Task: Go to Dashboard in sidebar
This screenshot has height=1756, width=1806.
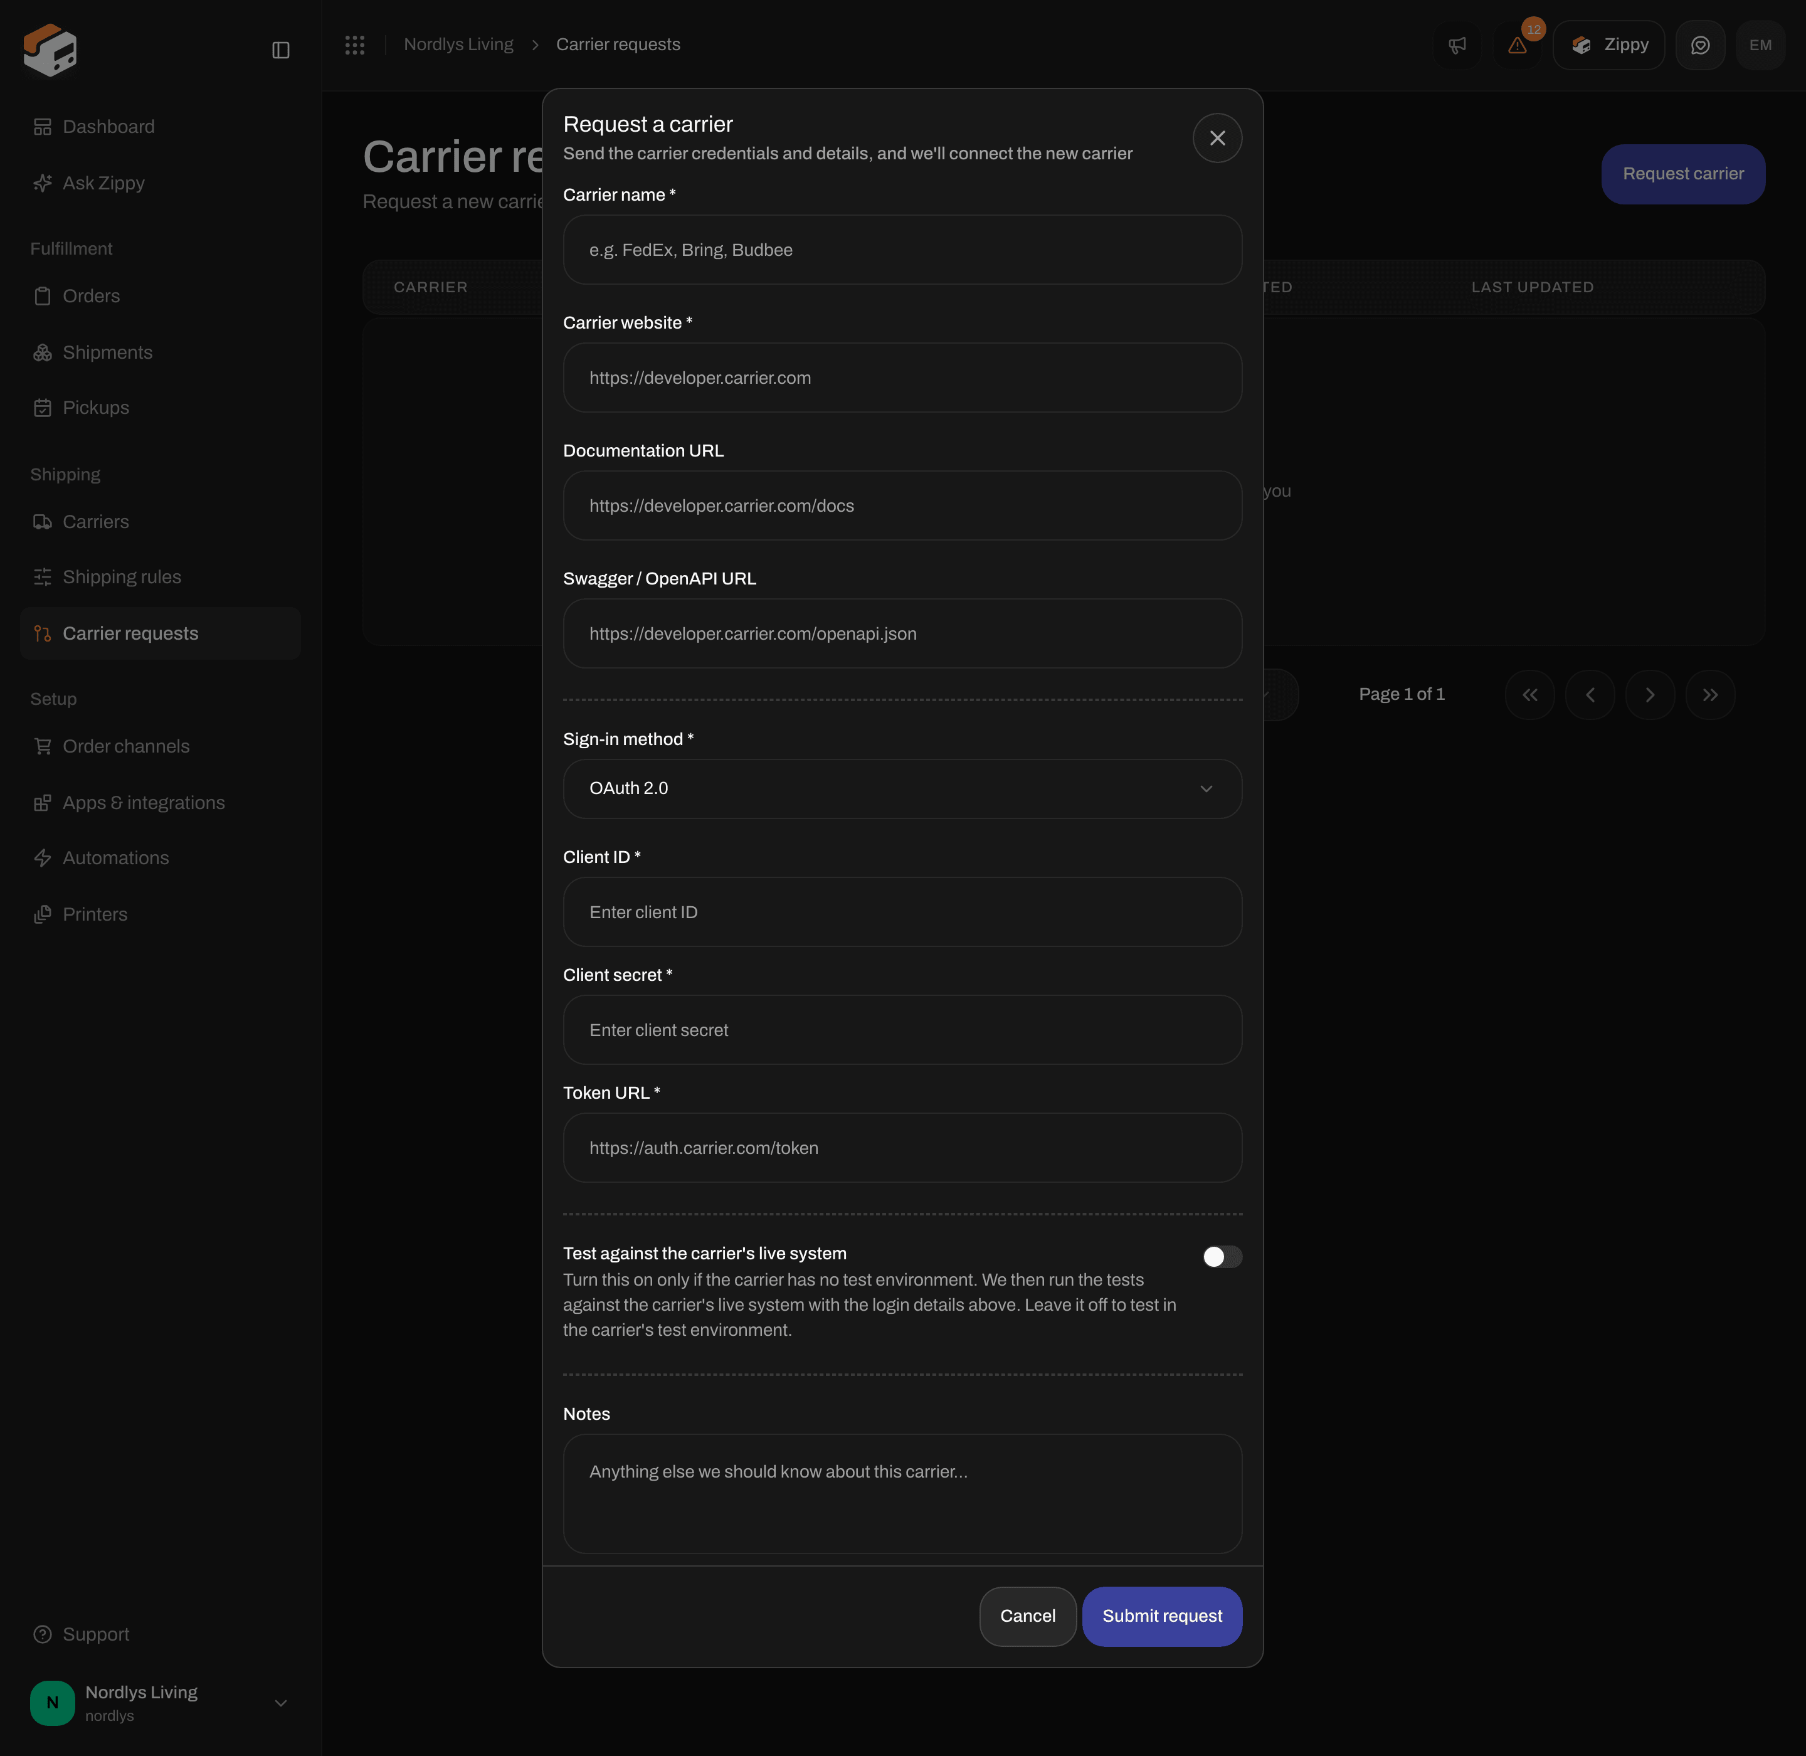Action: coord(161,126)
